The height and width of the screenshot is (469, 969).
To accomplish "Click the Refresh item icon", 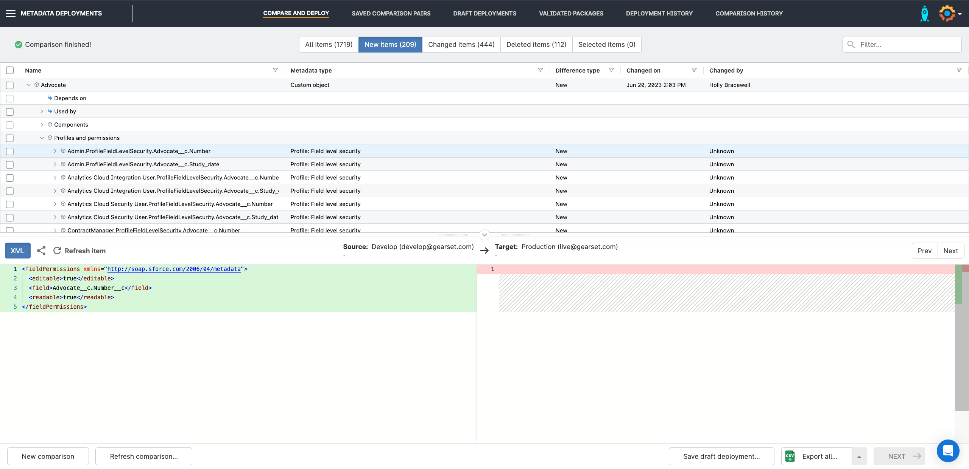I will pyautogui.click(x=57, y=251).
